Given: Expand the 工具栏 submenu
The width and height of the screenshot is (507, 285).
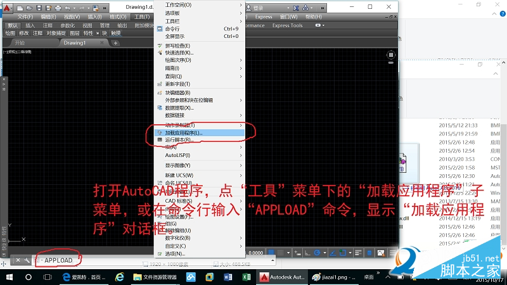Looking at the screenshot, I should (200, 21).
